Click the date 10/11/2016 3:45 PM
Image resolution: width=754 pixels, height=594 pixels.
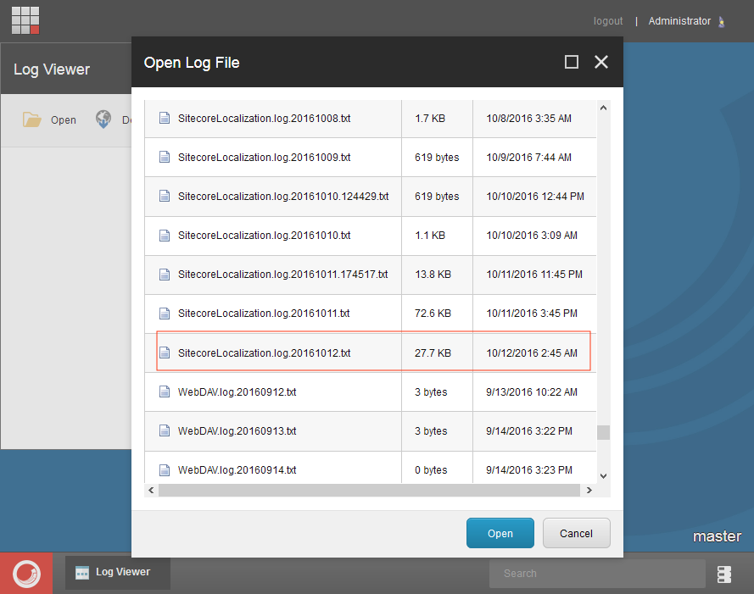coord(532,314)
